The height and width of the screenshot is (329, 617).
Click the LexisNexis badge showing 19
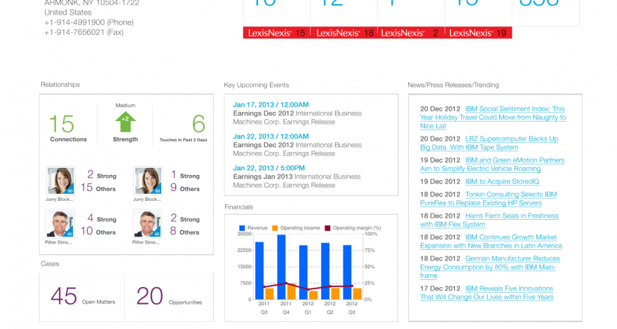tap(478, 33)
